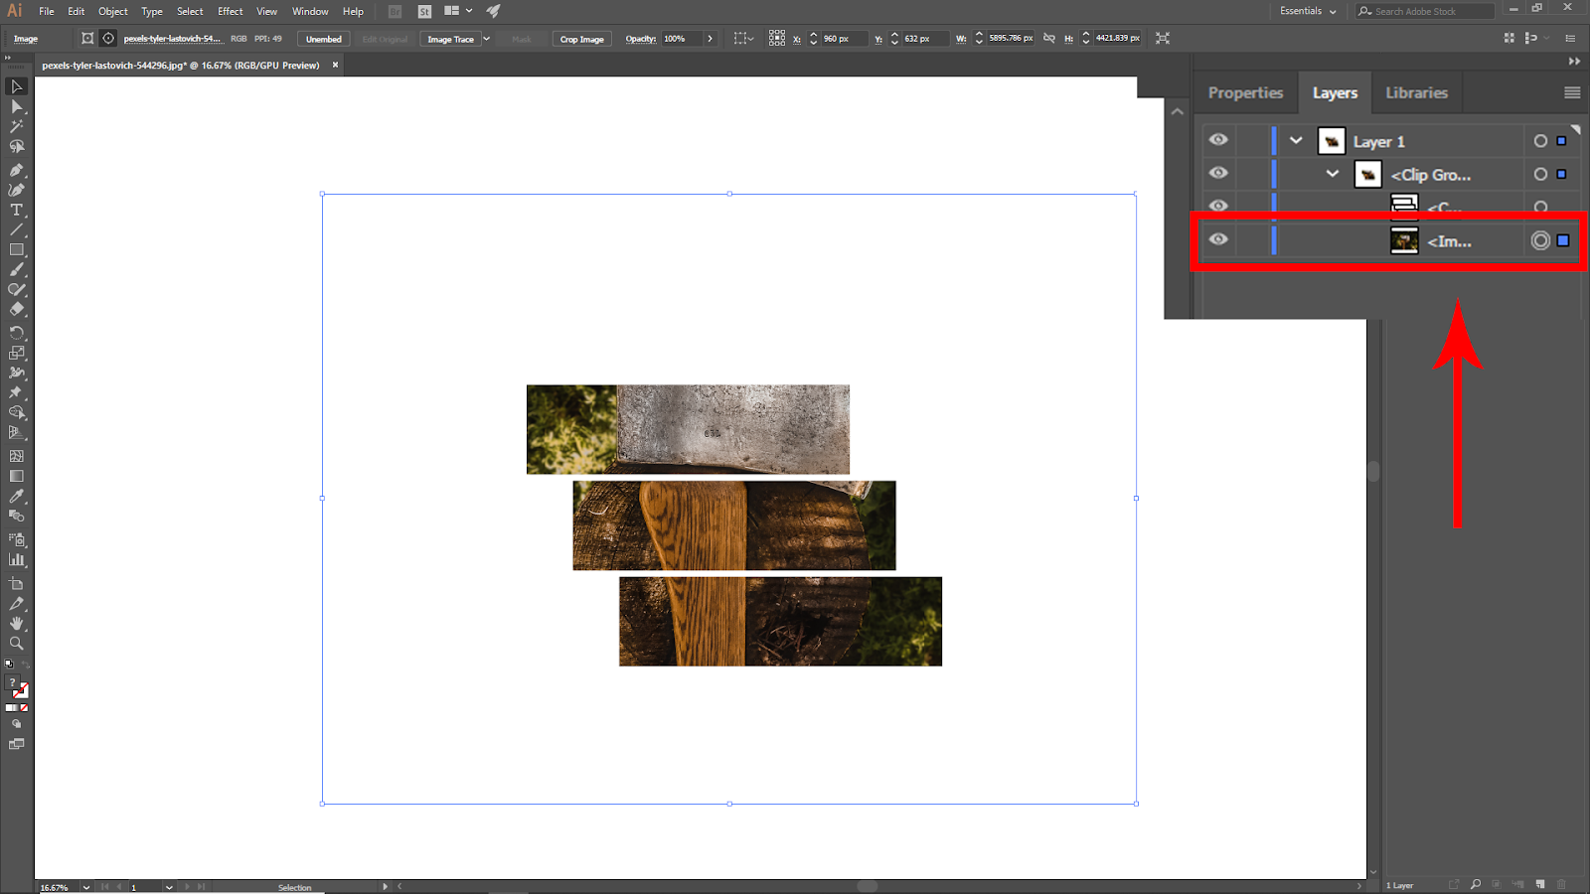The height and width of the screenshot is (894, 1590).
Task: Open the artboard number dropdown
Action: coord(169,887)
